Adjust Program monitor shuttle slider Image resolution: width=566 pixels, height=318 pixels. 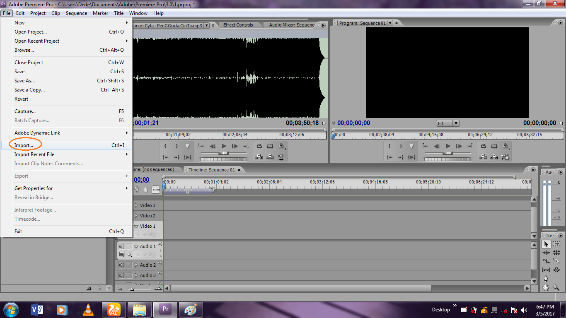(x=447, y=153)
